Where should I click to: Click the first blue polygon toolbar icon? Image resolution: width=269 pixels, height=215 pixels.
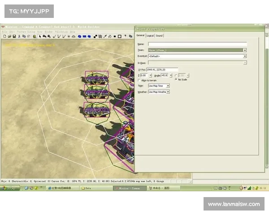click(x=79, y=36)
